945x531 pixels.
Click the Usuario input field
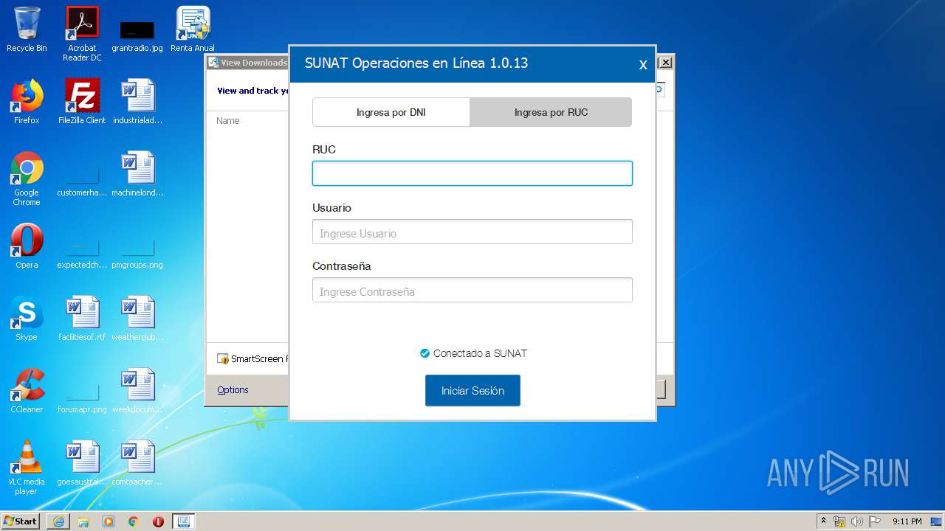(x=472, y=232)
